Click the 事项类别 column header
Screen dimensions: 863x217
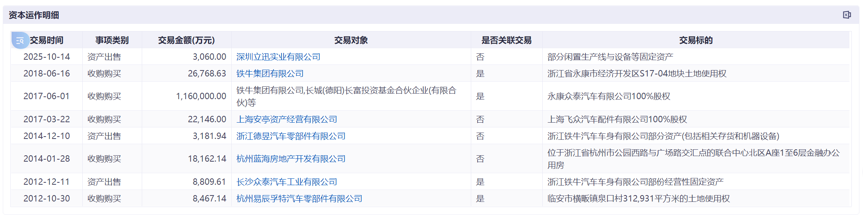pos(112,40)
